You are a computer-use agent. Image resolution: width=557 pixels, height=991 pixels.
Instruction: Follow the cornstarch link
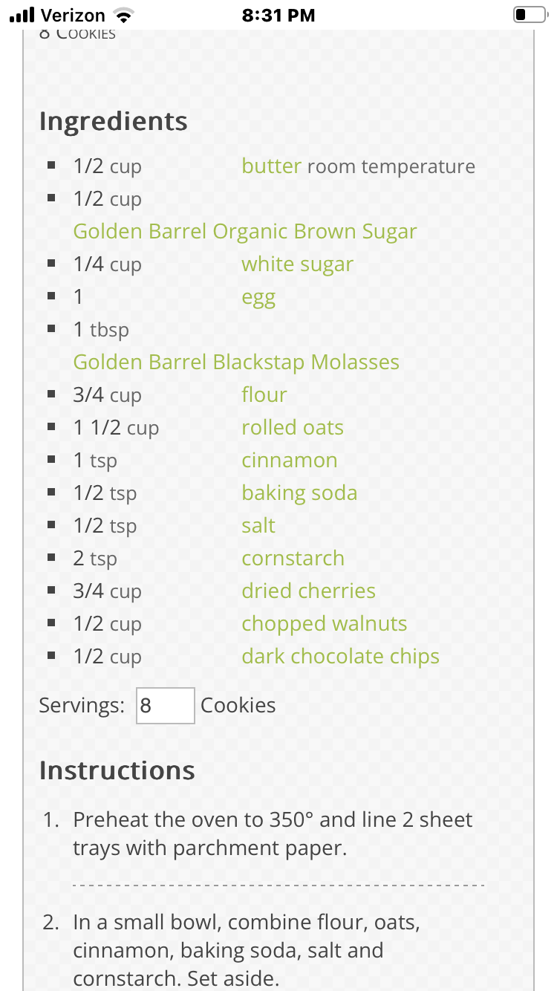coord(293,559)
